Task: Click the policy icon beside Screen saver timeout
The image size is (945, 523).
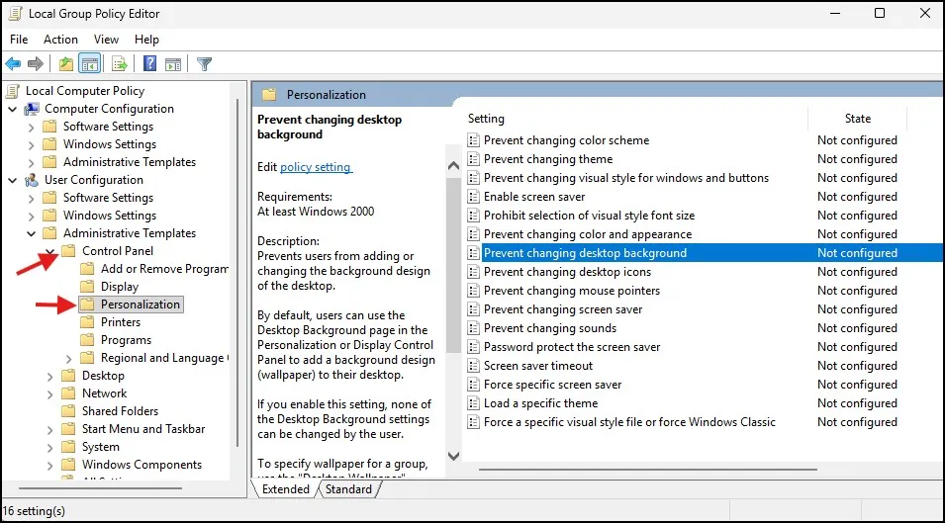Action: (x=474, y=366)
